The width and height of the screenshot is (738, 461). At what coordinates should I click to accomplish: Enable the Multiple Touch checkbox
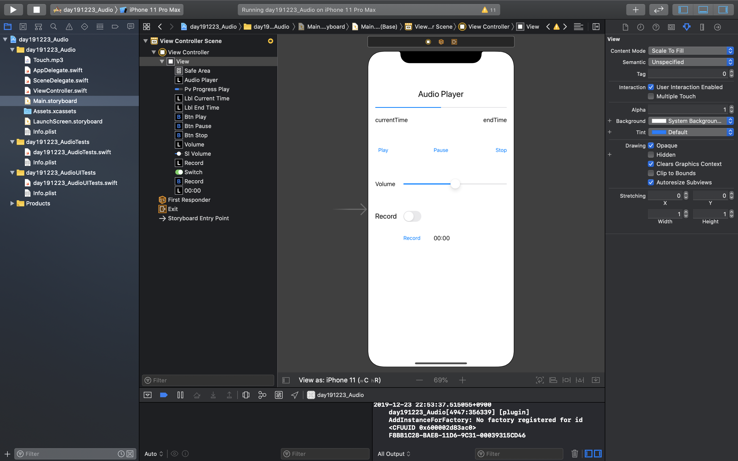pos(651,96)
